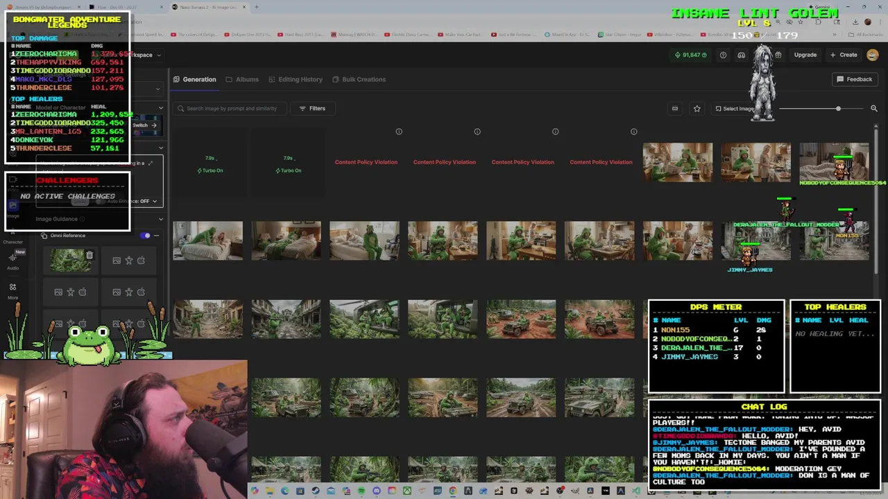Open a new browser tab with plus
888x499 pixels.
(256, 7)
